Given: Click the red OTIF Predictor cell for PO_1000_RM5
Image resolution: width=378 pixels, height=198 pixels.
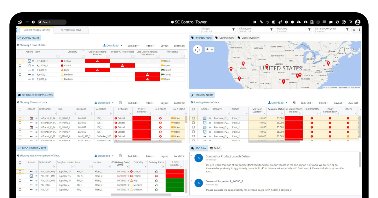Looking at the screenshot, I should [x=175, y=172].
